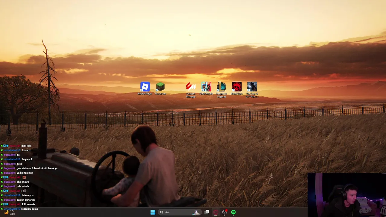Click chat message 'istemıyos'
The image size is (386, 217).
pyautogui.click(x=28, y=195)
